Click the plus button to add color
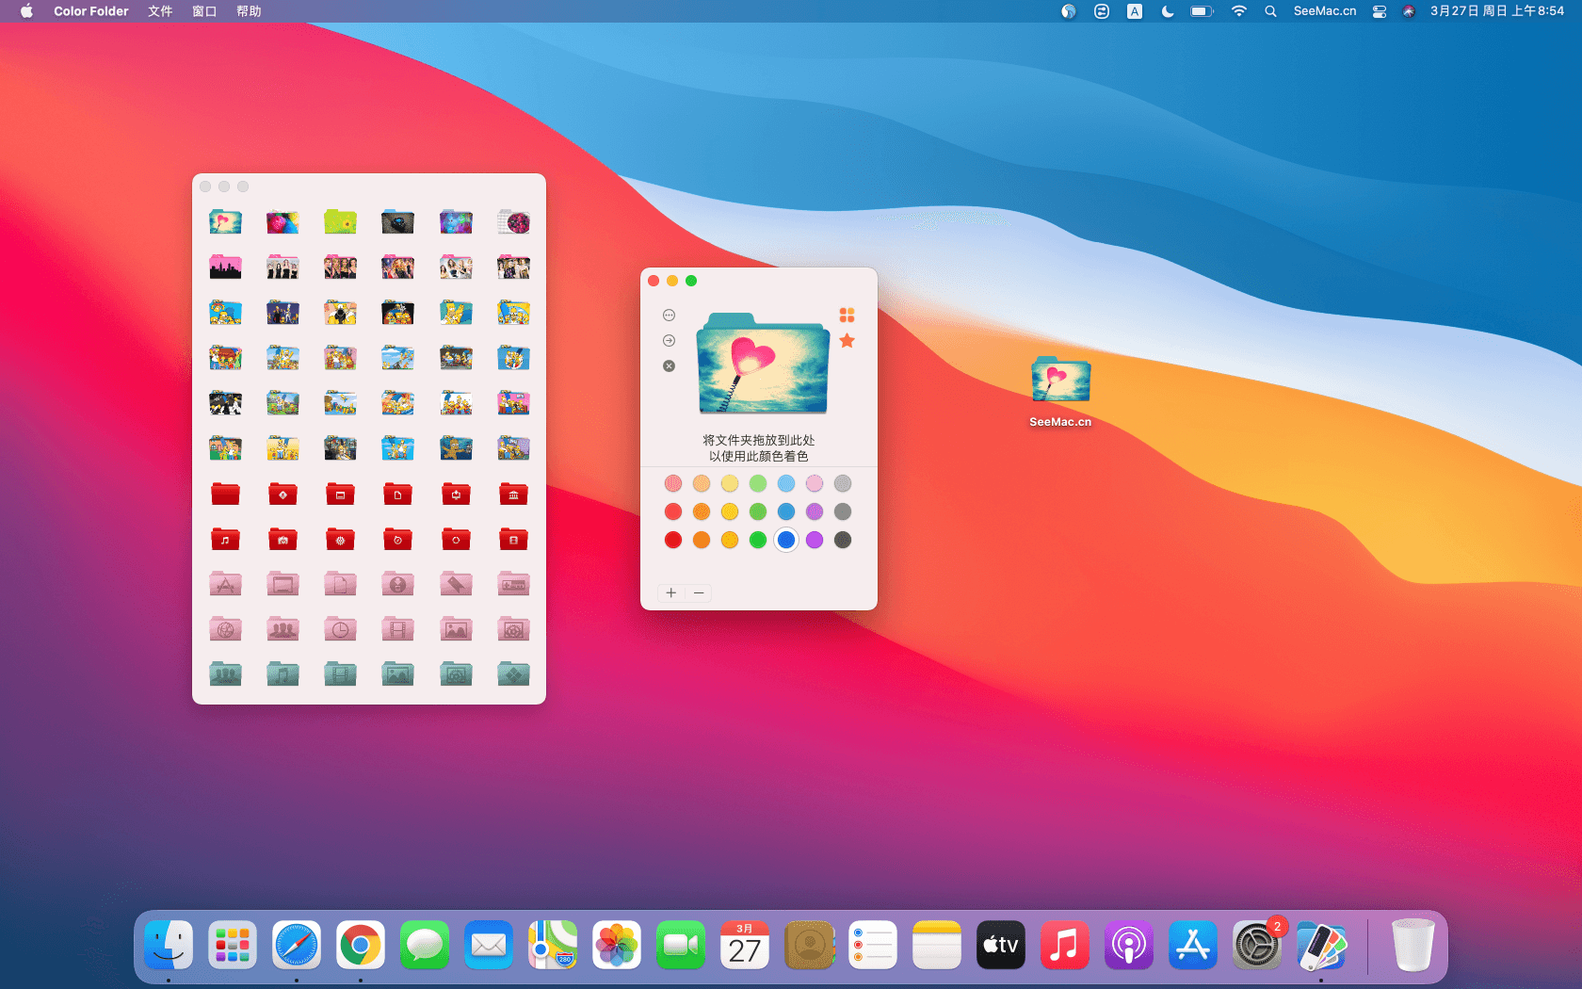This screenshot has height=989, width=1582. [x=670, y=592]
